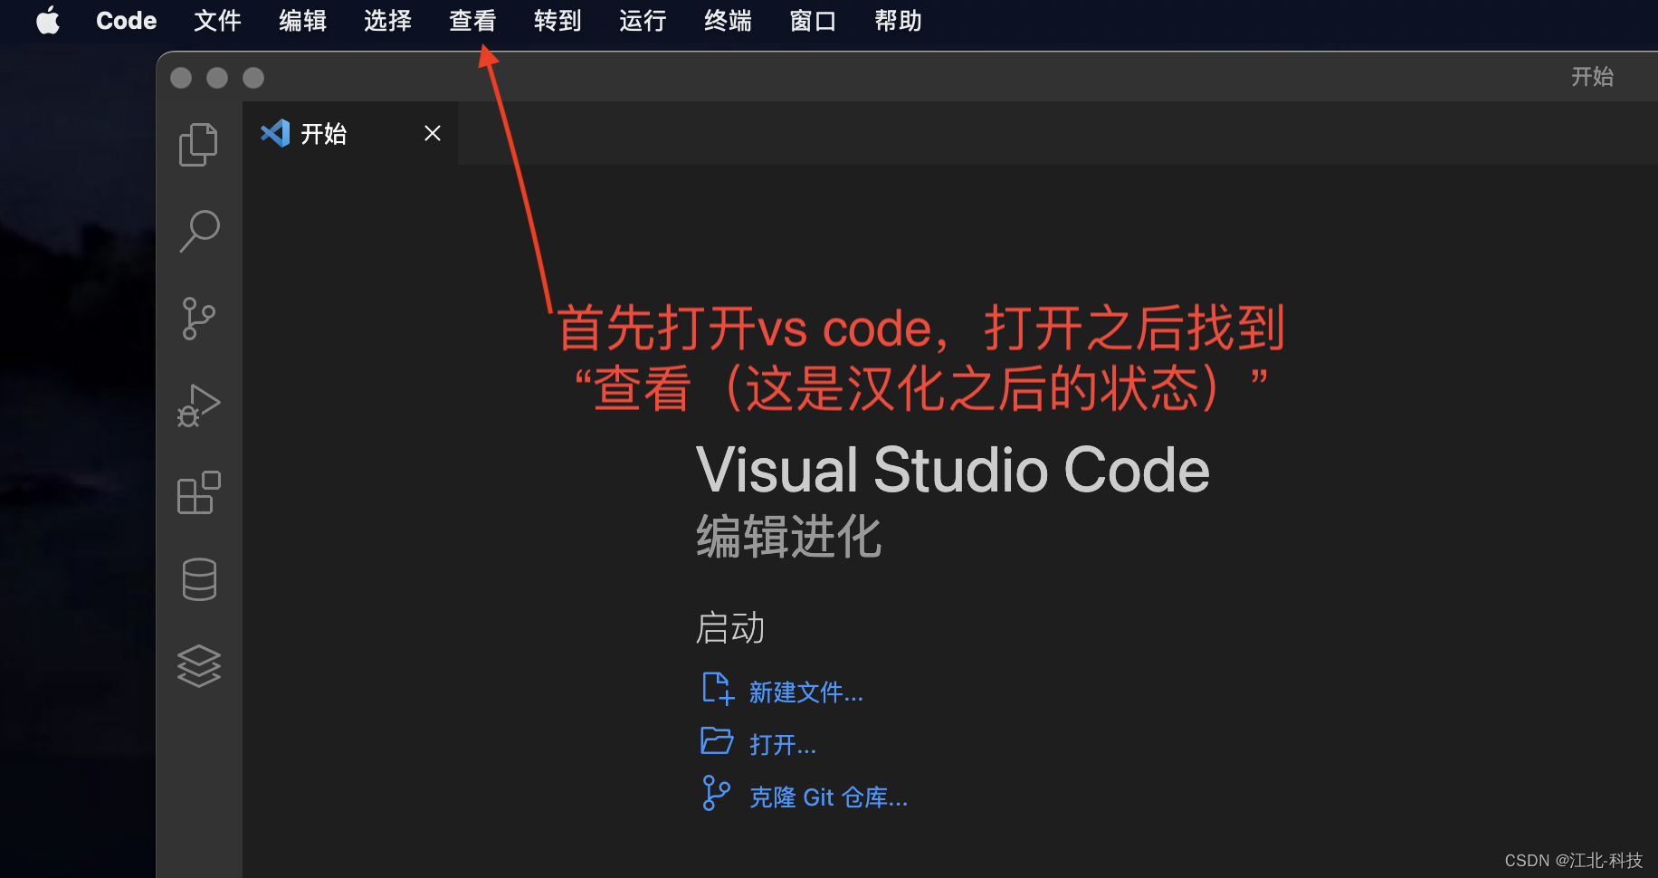Open the Extensions view

pos(198,492)
